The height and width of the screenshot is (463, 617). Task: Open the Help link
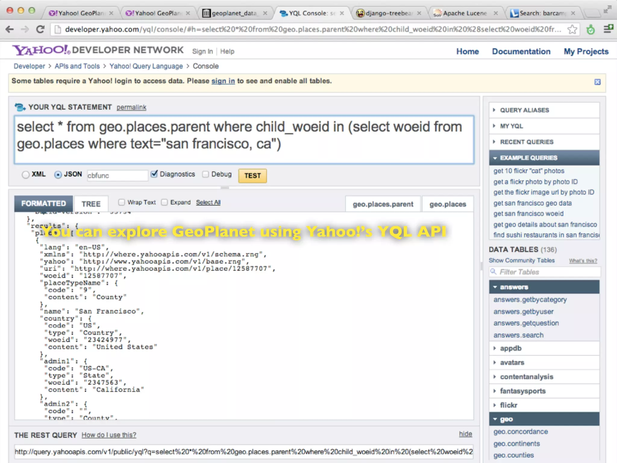[227, 52]
